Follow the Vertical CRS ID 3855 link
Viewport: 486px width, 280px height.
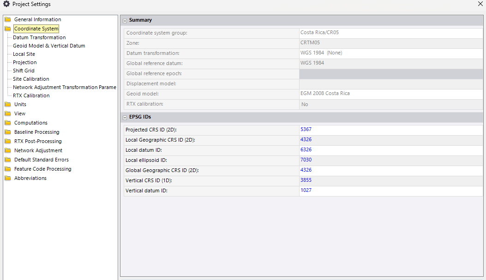click(x=306, y=180)
